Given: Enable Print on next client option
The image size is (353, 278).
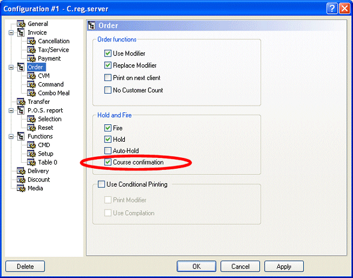Looking at the screenshot, I should 108,77.
